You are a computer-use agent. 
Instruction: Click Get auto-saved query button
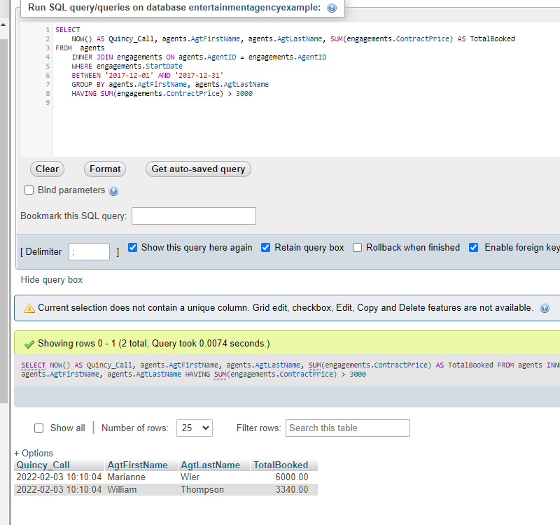click(x=198, y=169)
